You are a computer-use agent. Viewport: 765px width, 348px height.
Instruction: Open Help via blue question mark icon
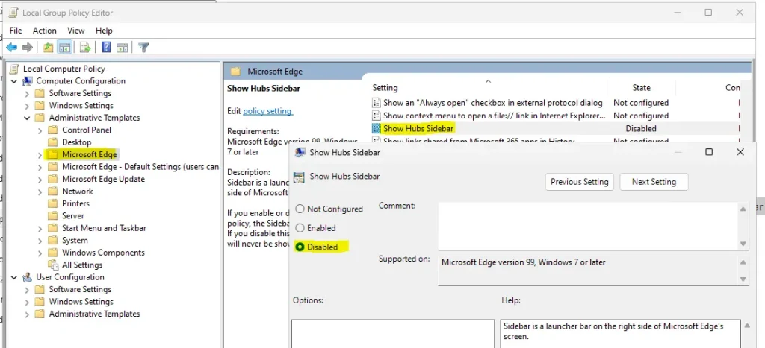106,48
